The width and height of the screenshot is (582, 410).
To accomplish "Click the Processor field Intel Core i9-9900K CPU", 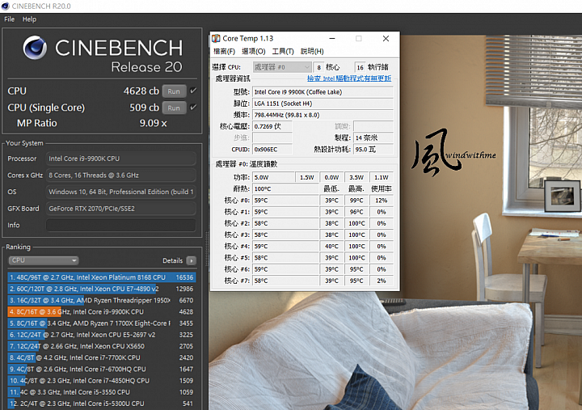I will 120,159.
